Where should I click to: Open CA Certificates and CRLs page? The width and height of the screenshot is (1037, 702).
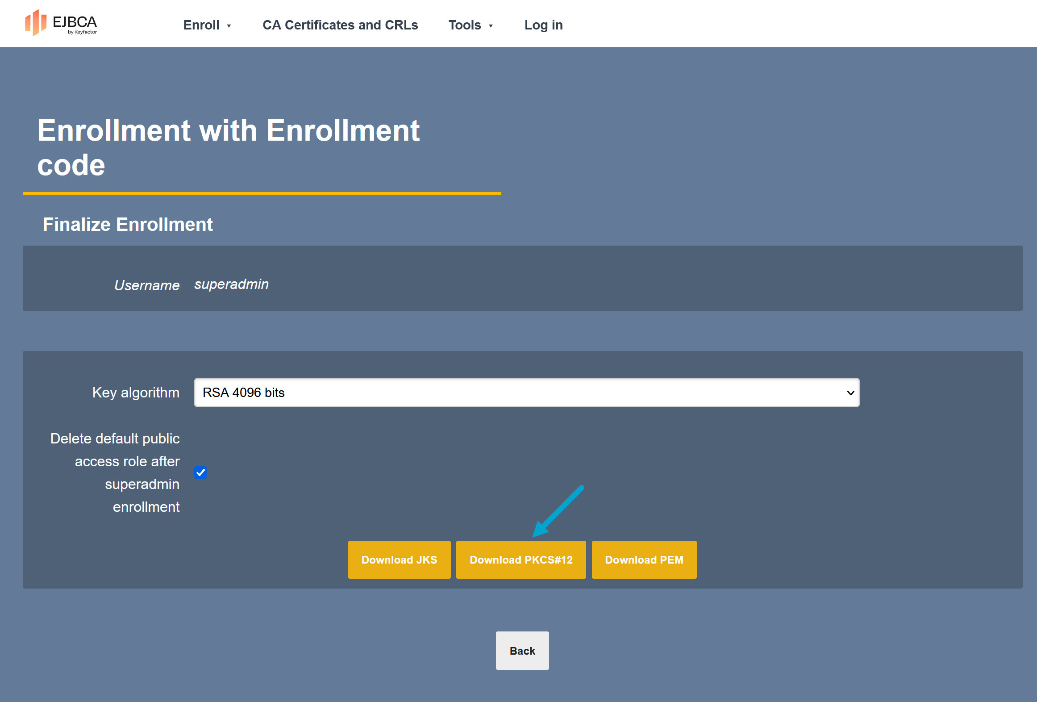340,25
